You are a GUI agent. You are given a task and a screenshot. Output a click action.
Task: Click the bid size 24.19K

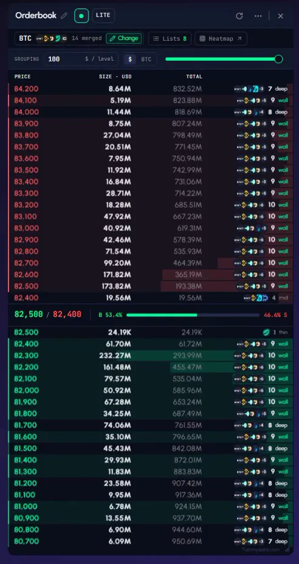[120, 332]
